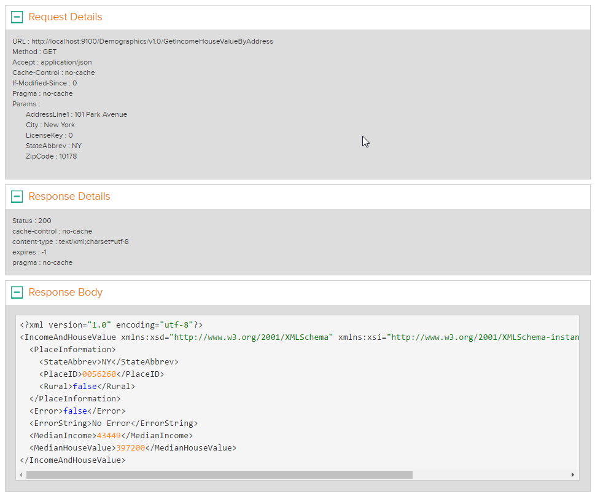Image resolution: width=595 pixels, height=496 pixels.
Task: Click the right arrow on the horizontal scrollbar
Action: 574,474
